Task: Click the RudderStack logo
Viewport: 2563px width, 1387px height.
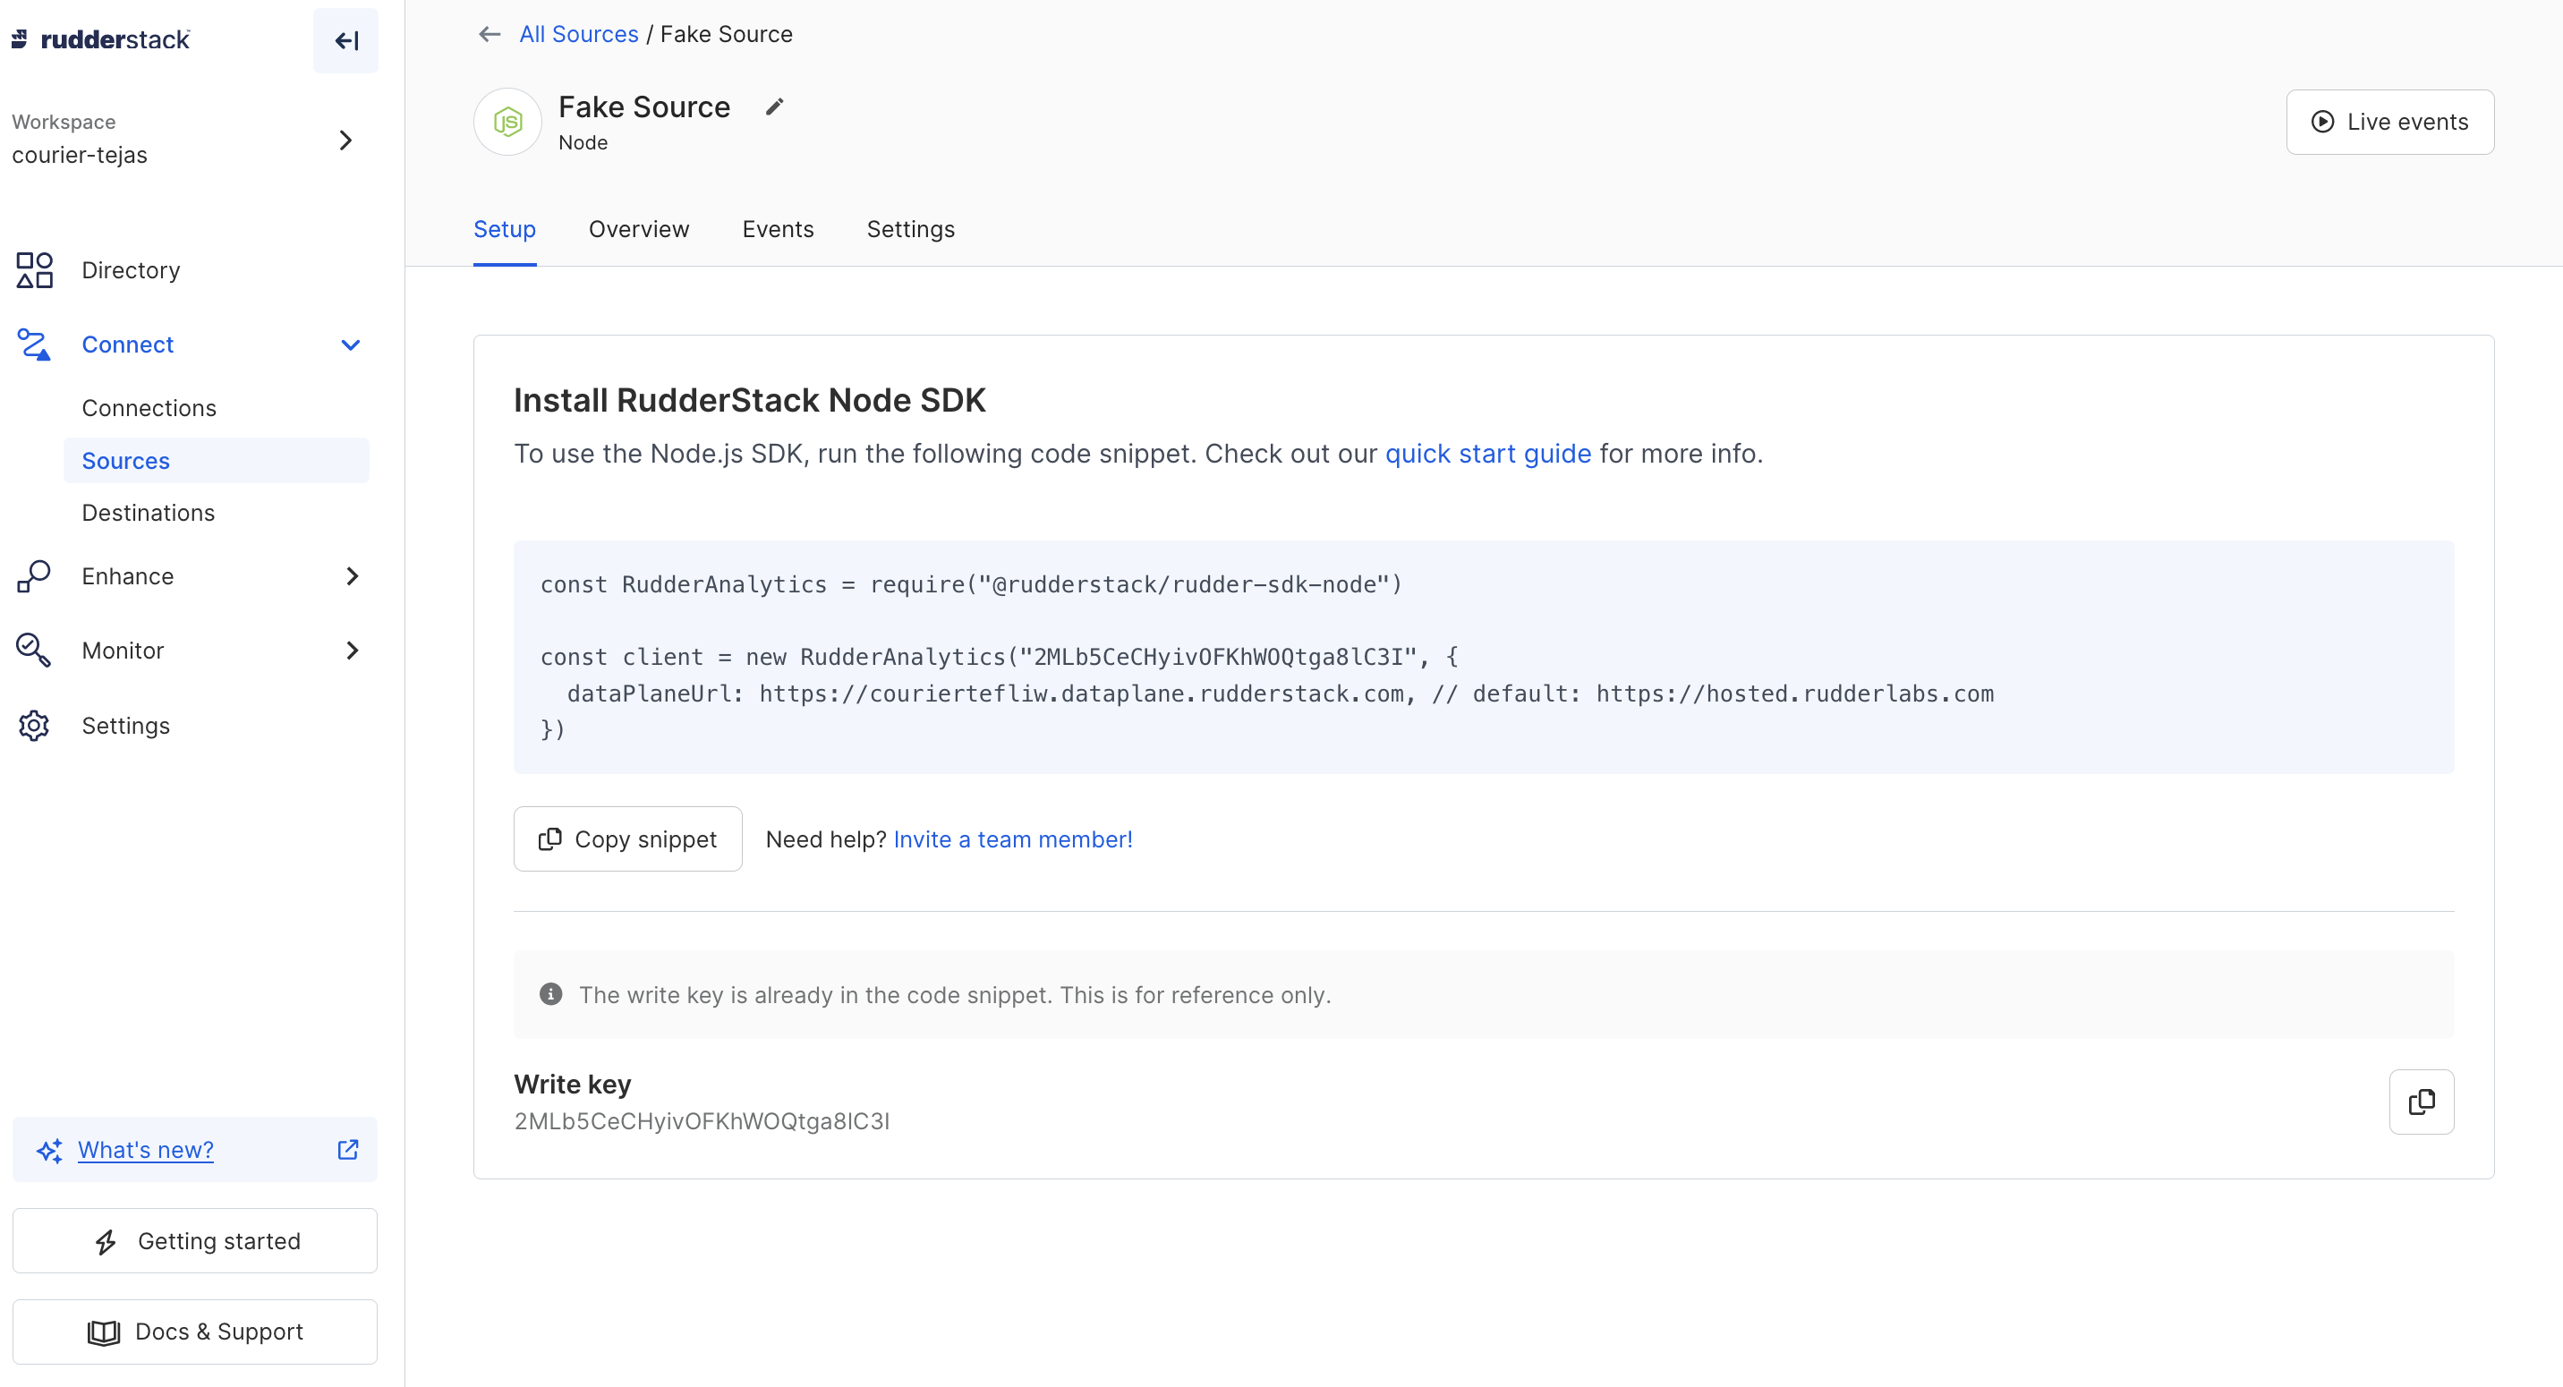Action: 100,38
